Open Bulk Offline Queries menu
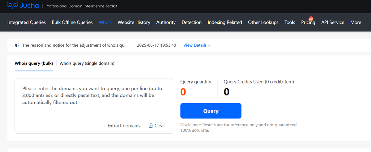The height and width of the screenshot is (152, 371). coord(72,22)
